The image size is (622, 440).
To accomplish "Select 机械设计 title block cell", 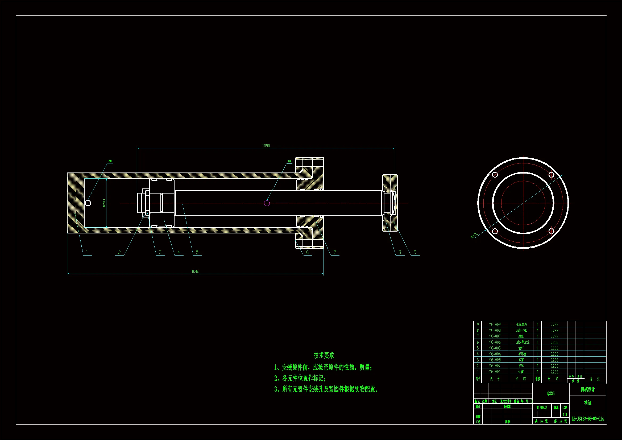I will 587,390.
